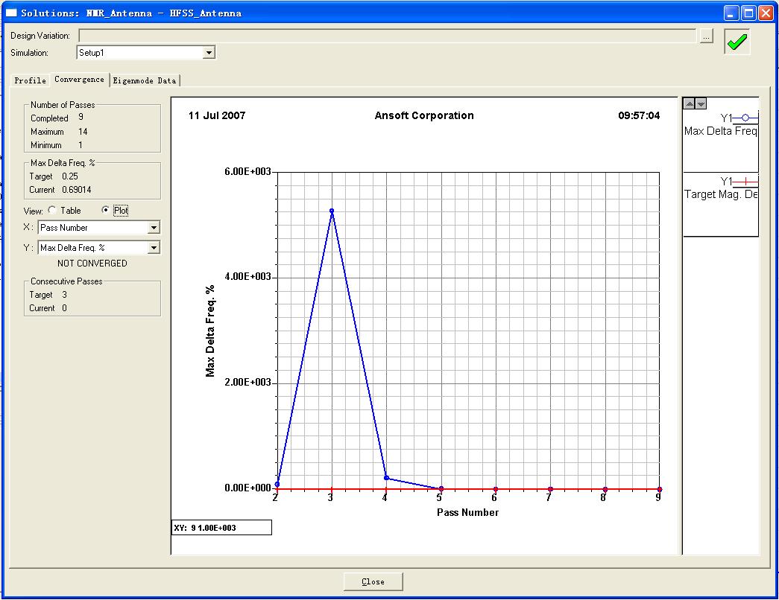Maximize the Solutions window
779x600 pixels.
tap(748, 13)
